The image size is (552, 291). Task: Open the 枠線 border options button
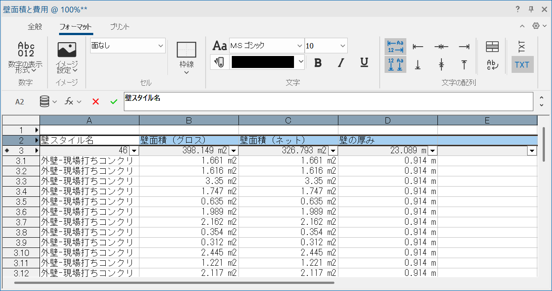point(187,58)
